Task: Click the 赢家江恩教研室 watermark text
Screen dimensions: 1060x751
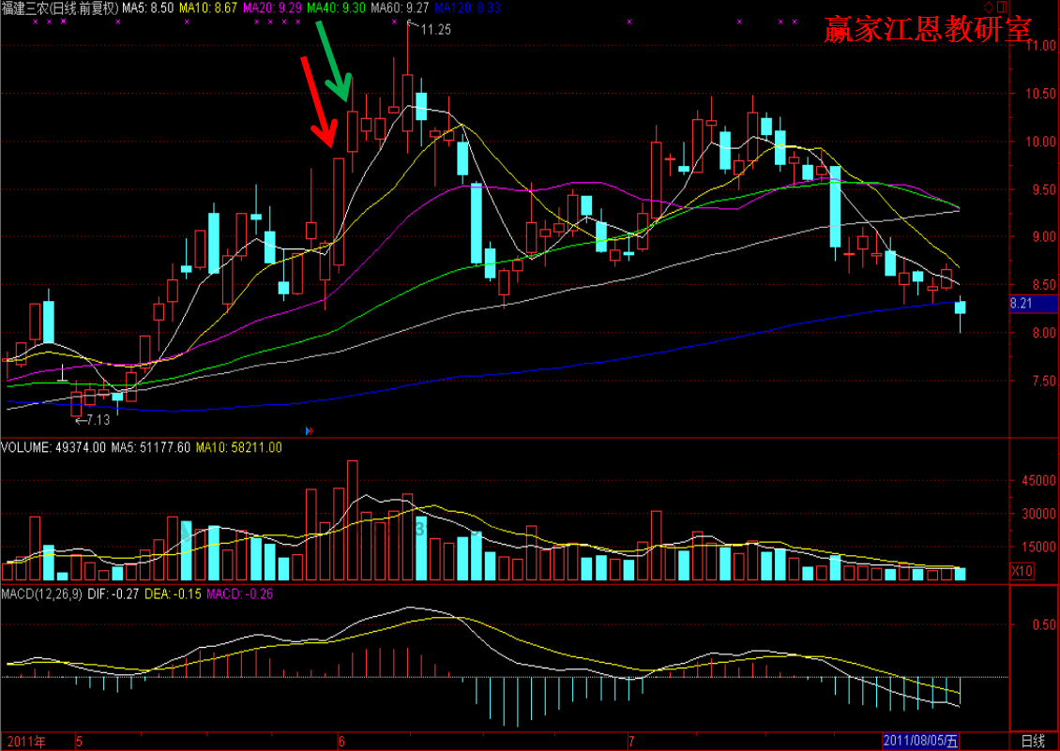Action: (x=927, y=30)
